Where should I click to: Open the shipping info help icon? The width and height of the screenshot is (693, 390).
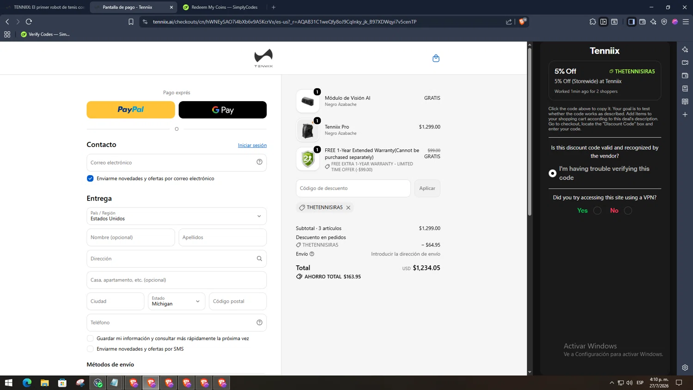point(312,254)
